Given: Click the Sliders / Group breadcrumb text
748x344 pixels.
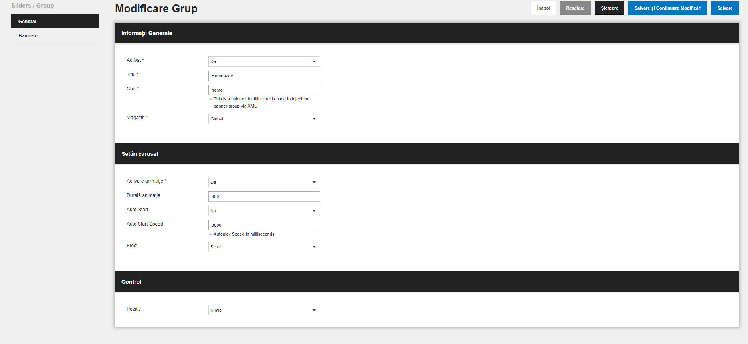Looking at the screenshot, I should point(33,6).
